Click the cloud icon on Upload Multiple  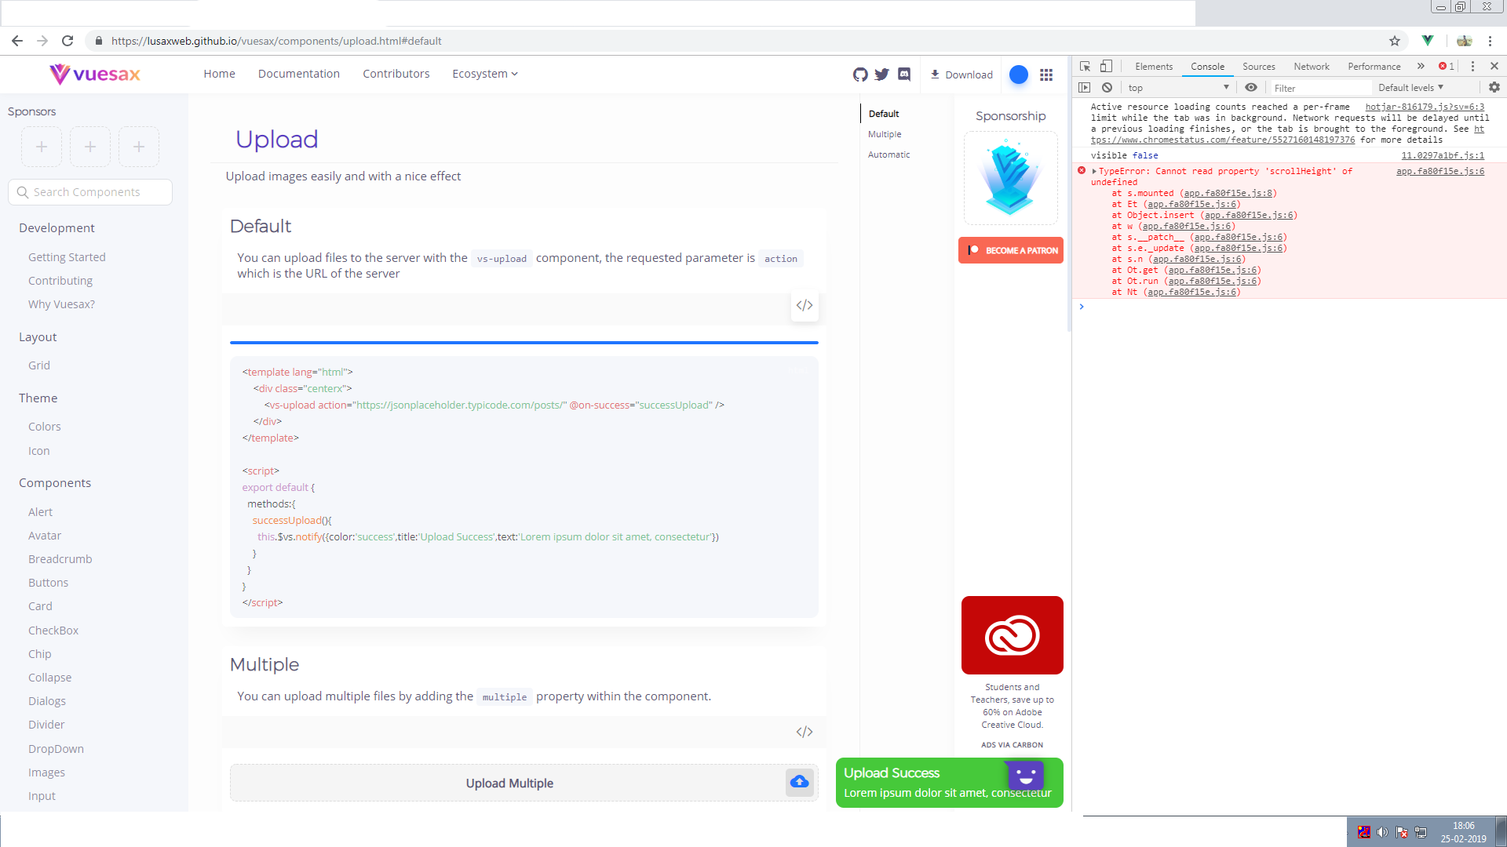799,782
